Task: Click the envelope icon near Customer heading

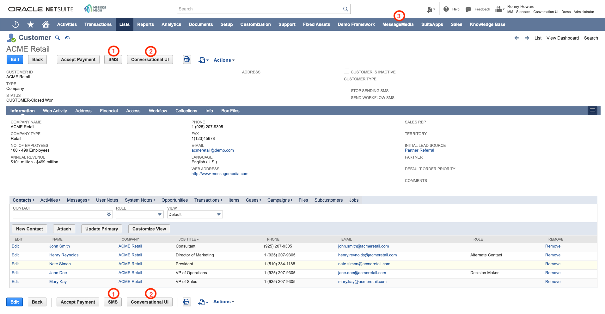Action: [x=67, y=38]
